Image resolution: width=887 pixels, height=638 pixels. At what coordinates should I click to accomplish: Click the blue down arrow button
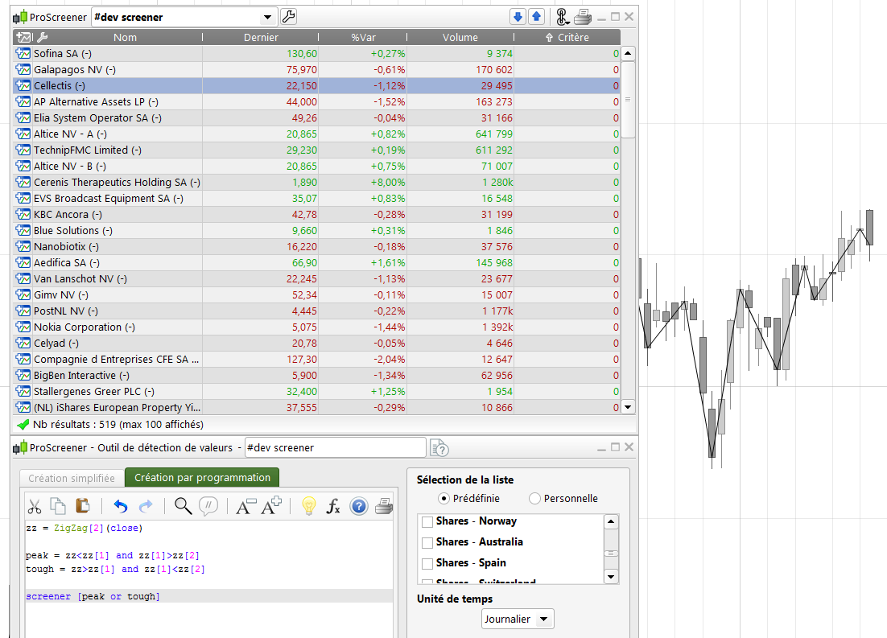(x=518, y=17)
